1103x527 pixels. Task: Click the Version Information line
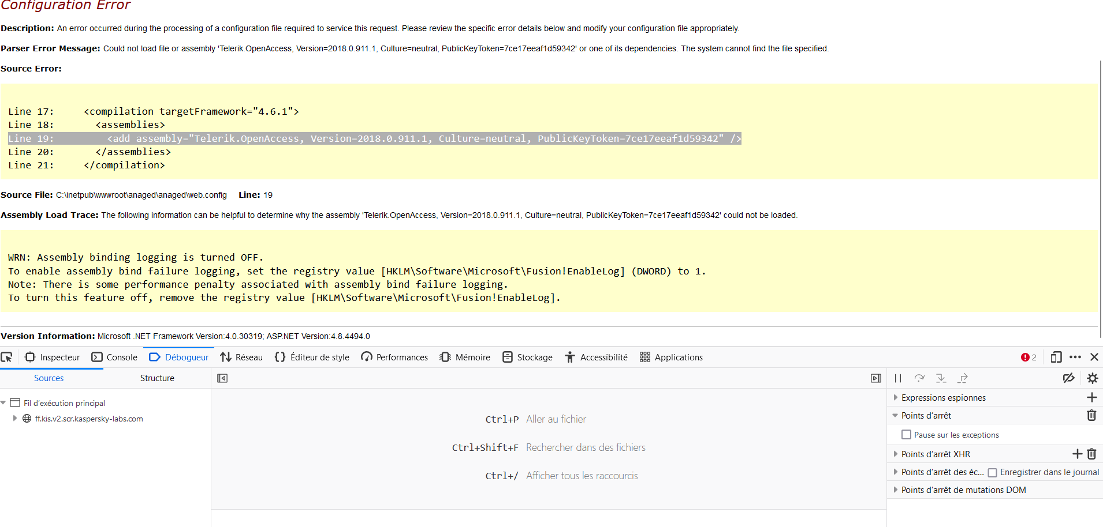click(x=185, y=336)
